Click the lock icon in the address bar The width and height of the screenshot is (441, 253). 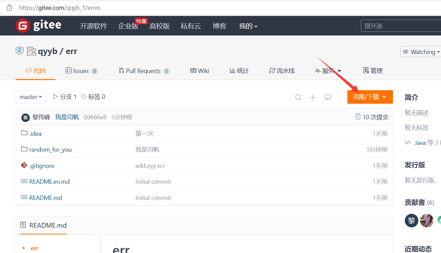(9, 7)
